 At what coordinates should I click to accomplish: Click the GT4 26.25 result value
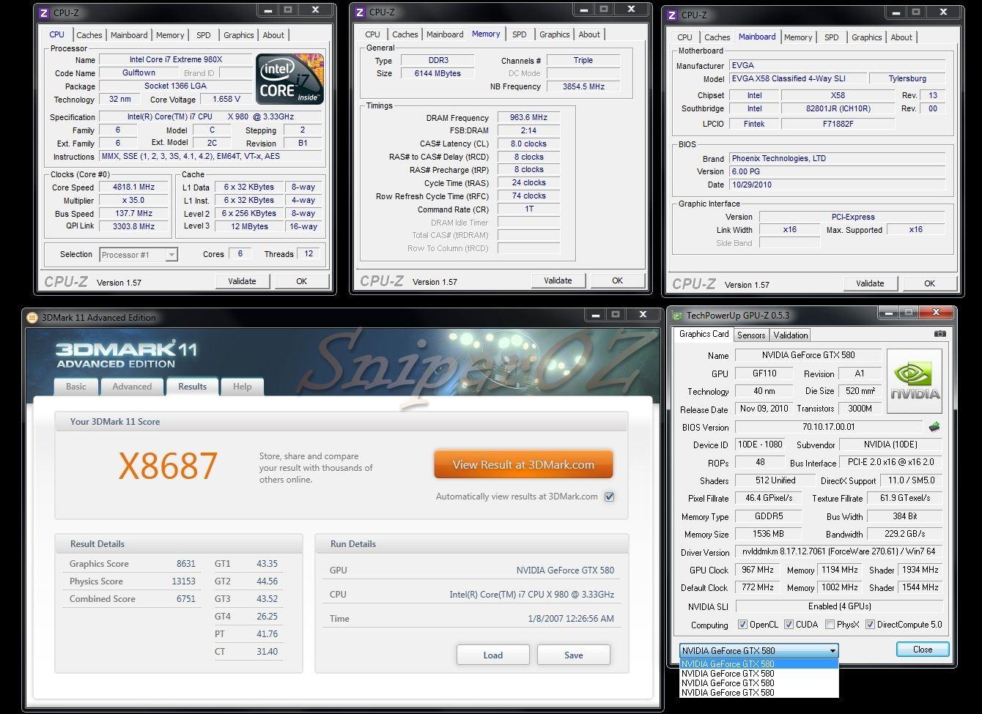tap(267, 617)
